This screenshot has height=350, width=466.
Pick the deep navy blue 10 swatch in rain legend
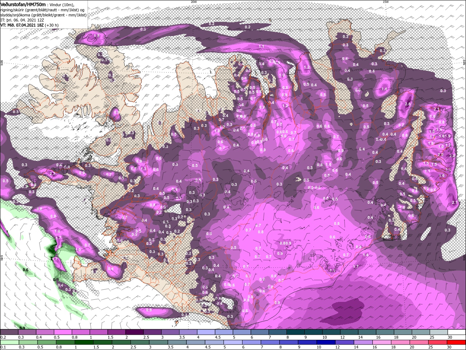[x=326, y=342]
